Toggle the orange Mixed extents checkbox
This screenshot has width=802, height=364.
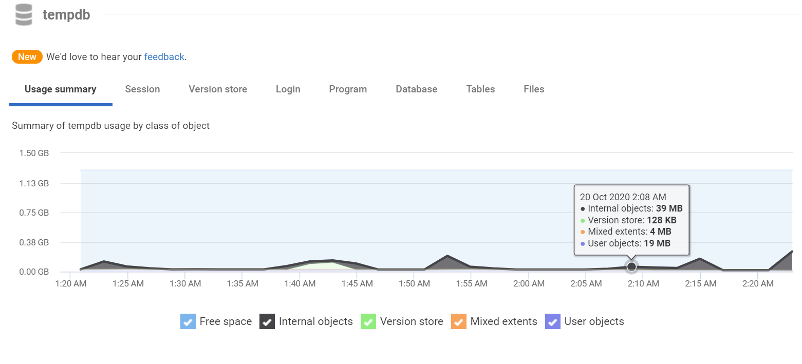click(x=459, y=322)
